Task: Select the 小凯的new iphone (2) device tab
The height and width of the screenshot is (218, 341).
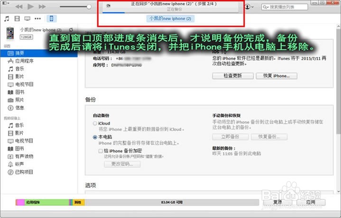Action: 170,18
